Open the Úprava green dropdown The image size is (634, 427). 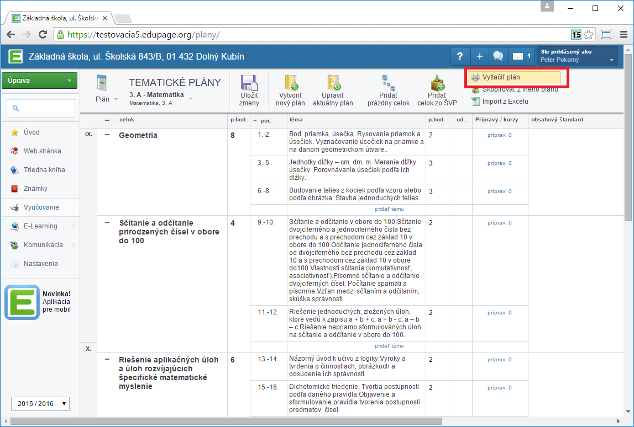pos(39,81)
